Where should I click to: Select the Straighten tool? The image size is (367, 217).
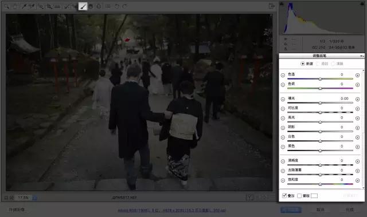(x=57, y=6)
